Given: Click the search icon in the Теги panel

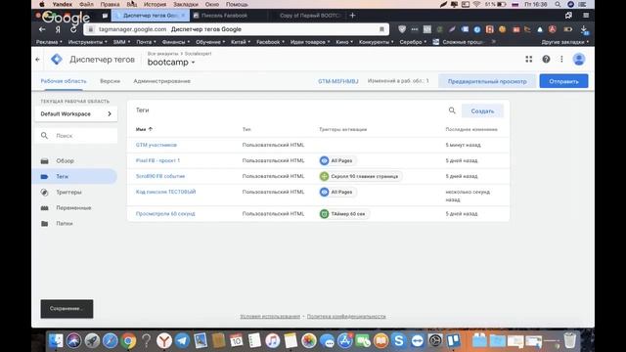Looking at the screenshot, I should 452,110.
